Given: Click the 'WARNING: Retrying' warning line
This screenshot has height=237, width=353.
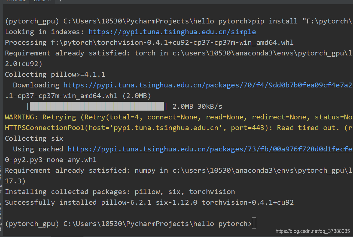Looking at the screenshot, I should click(x=179, y=117).
